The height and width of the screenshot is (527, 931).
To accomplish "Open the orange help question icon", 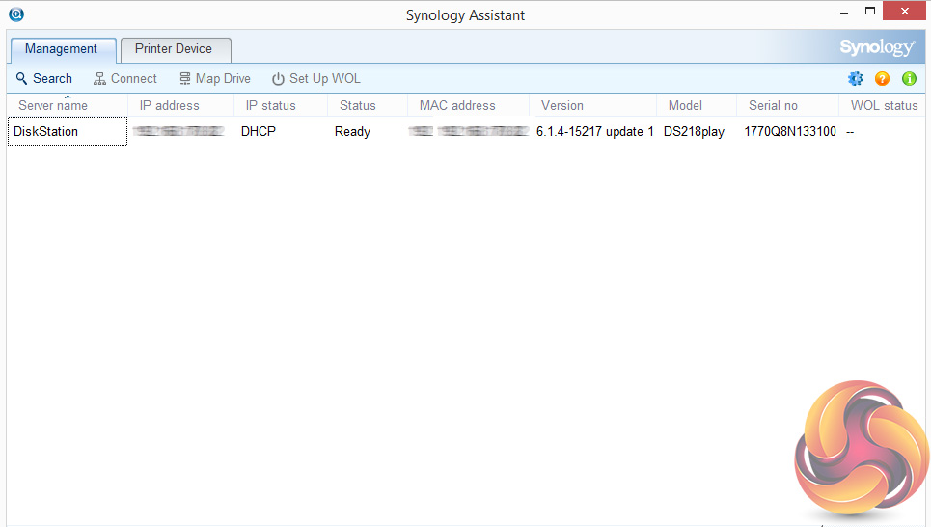I will (x=883, y=78).
